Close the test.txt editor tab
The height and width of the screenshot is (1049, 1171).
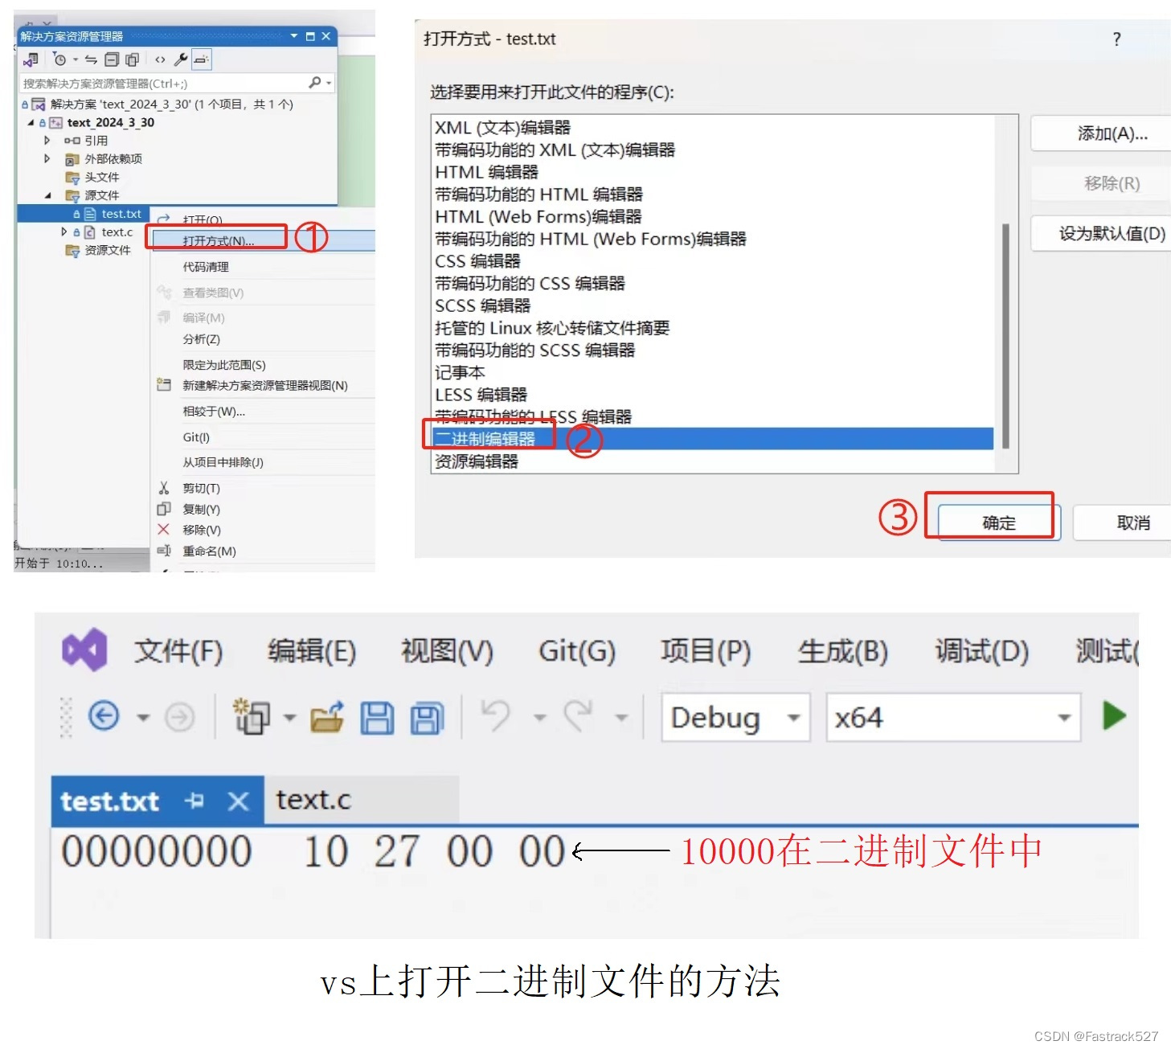point(238,801)
